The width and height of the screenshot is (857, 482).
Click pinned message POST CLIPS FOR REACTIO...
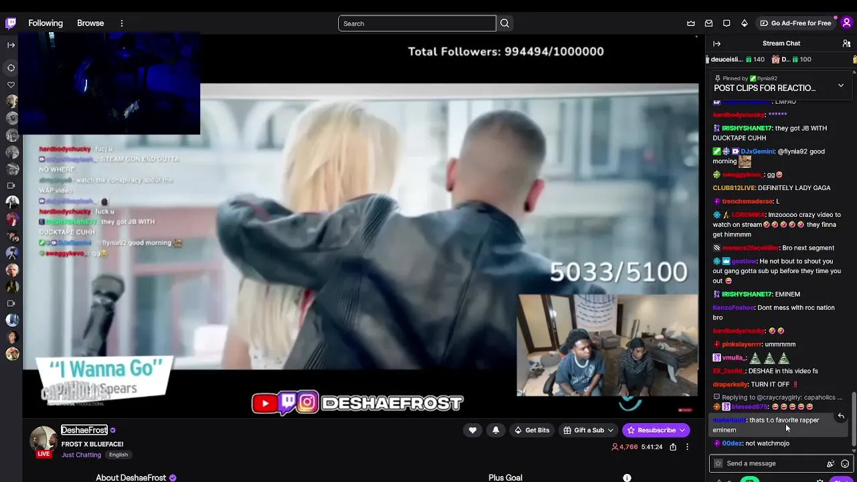[765, 88]
